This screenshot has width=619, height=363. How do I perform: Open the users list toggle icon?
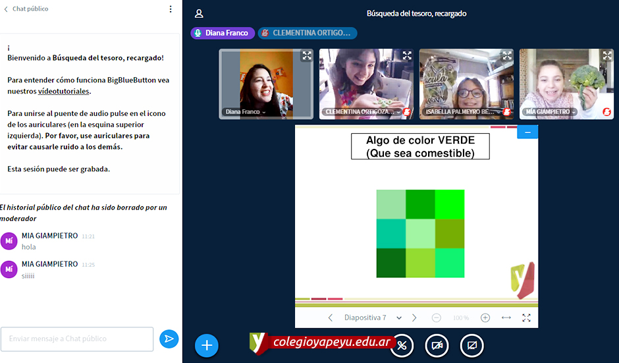click(199, 14)
